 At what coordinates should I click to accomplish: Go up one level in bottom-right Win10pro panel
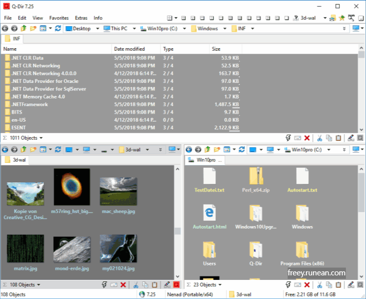click(x=207, y=150)
